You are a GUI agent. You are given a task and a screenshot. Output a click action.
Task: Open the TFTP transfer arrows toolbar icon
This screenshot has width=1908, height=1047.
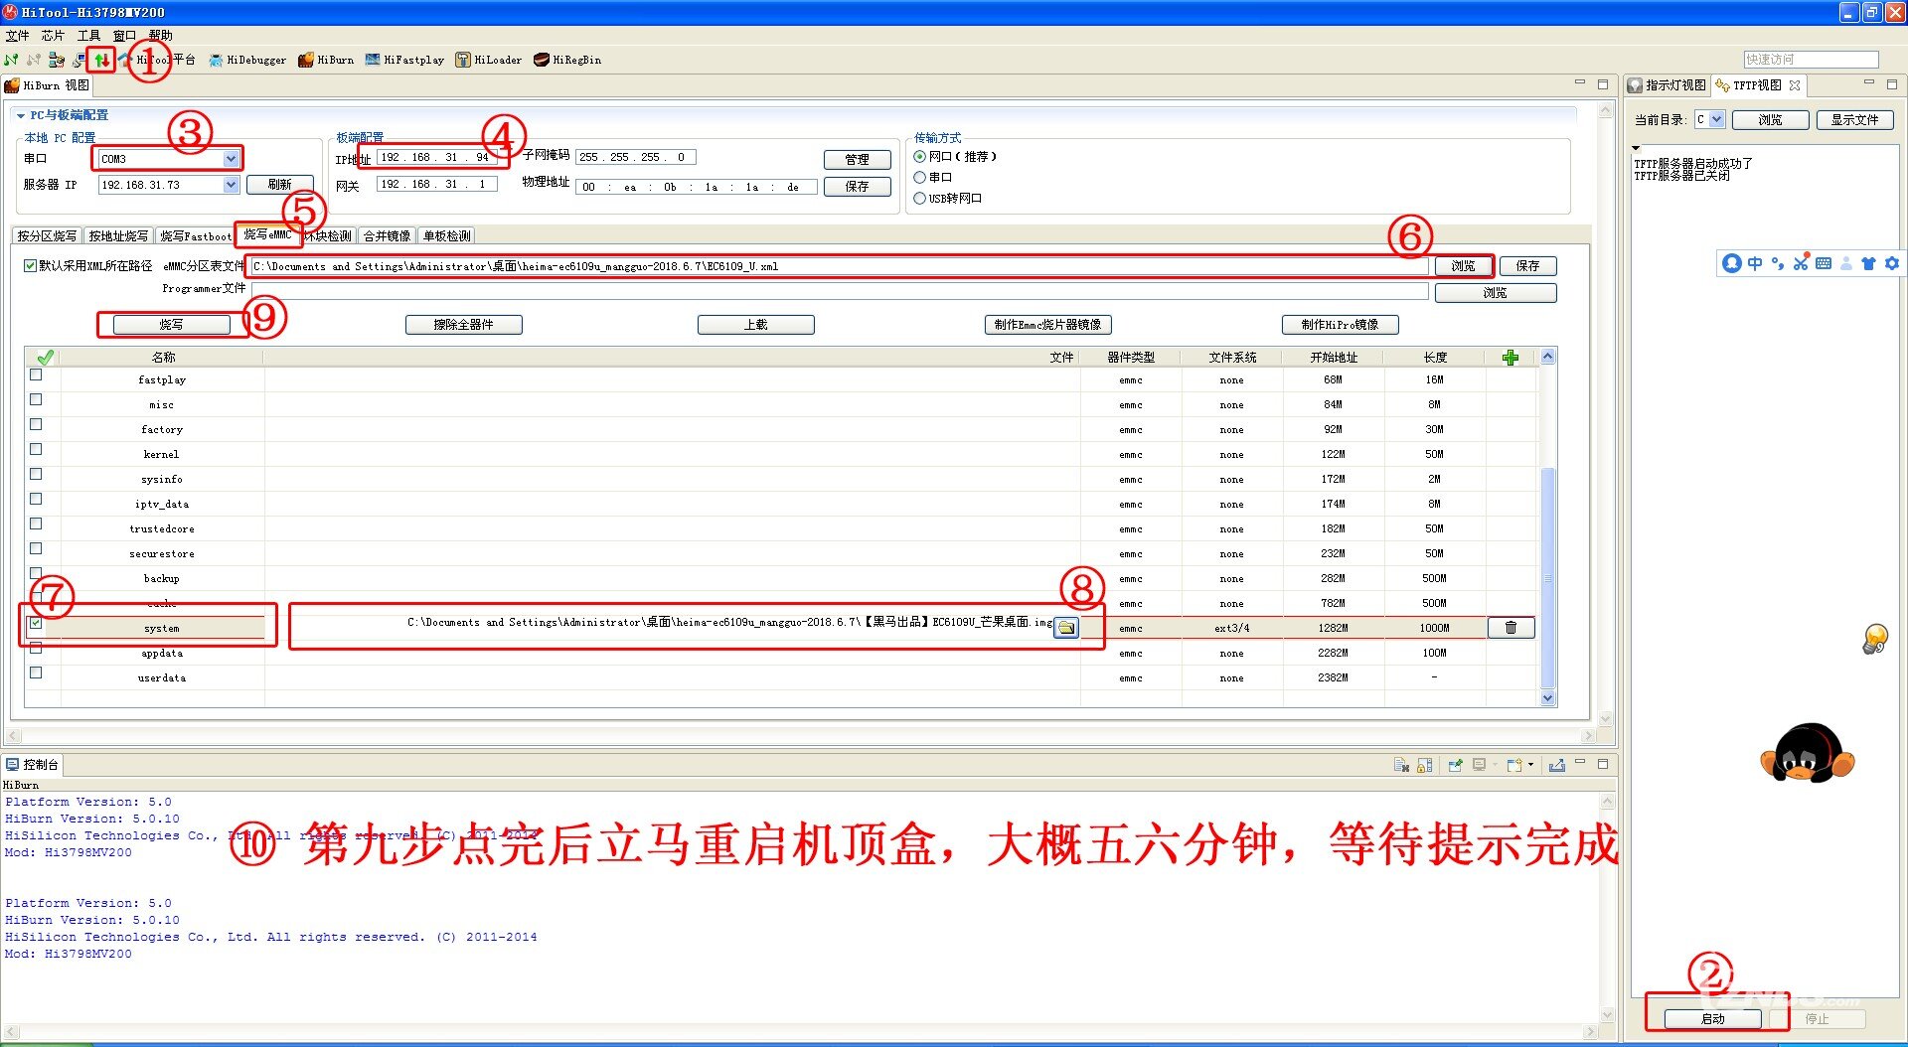click(x=101, y=60)
